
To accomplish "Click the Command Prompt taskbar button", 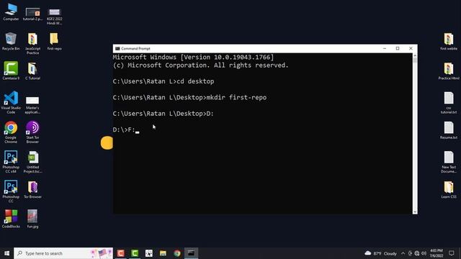I will pyautogui.click(x=191, y=253).
